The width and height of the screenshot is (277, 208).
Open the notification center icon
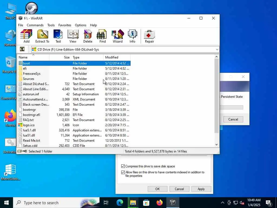point(269,203)
